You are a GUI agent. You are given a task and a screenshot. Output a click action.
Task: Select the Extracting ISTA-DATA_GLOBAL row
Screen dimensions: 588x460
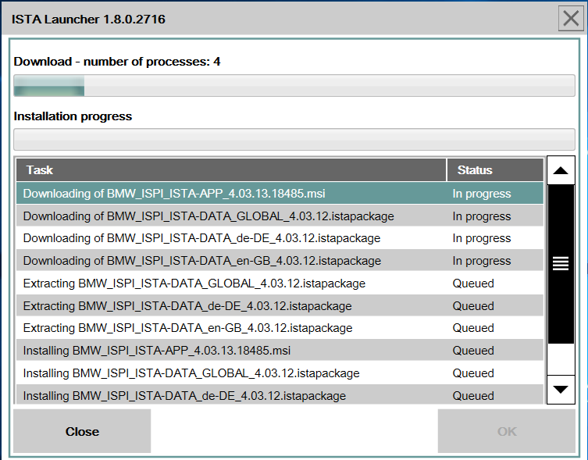280,283
